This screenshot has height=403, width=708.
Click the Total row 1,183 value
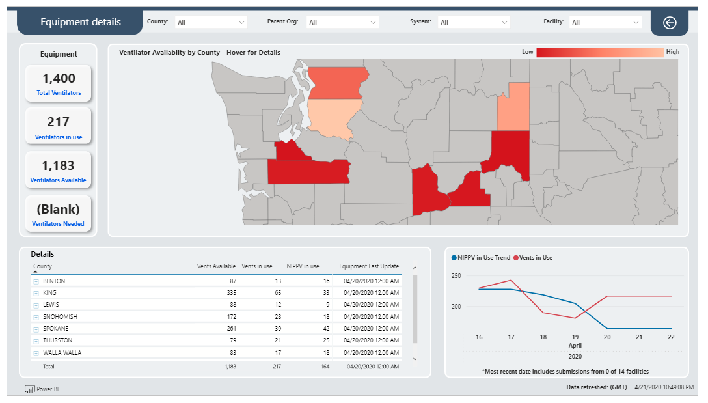coord(230,367)
